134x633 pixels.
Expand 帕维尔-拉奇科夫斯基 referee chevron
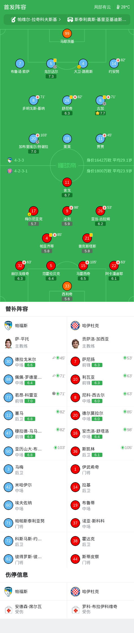(x=60, y=20)
